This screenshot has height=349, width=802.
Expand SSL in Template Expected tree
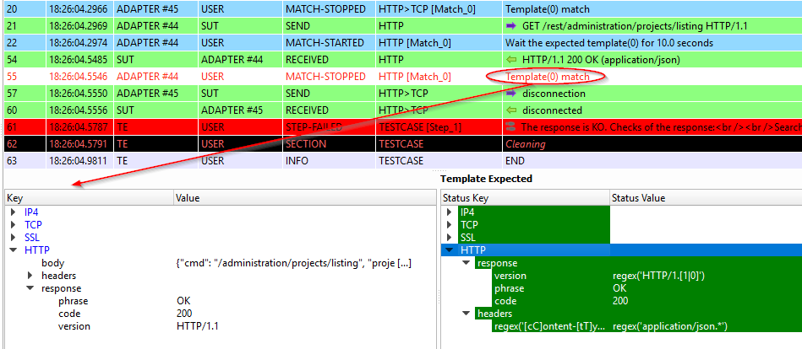pos(449,238)
